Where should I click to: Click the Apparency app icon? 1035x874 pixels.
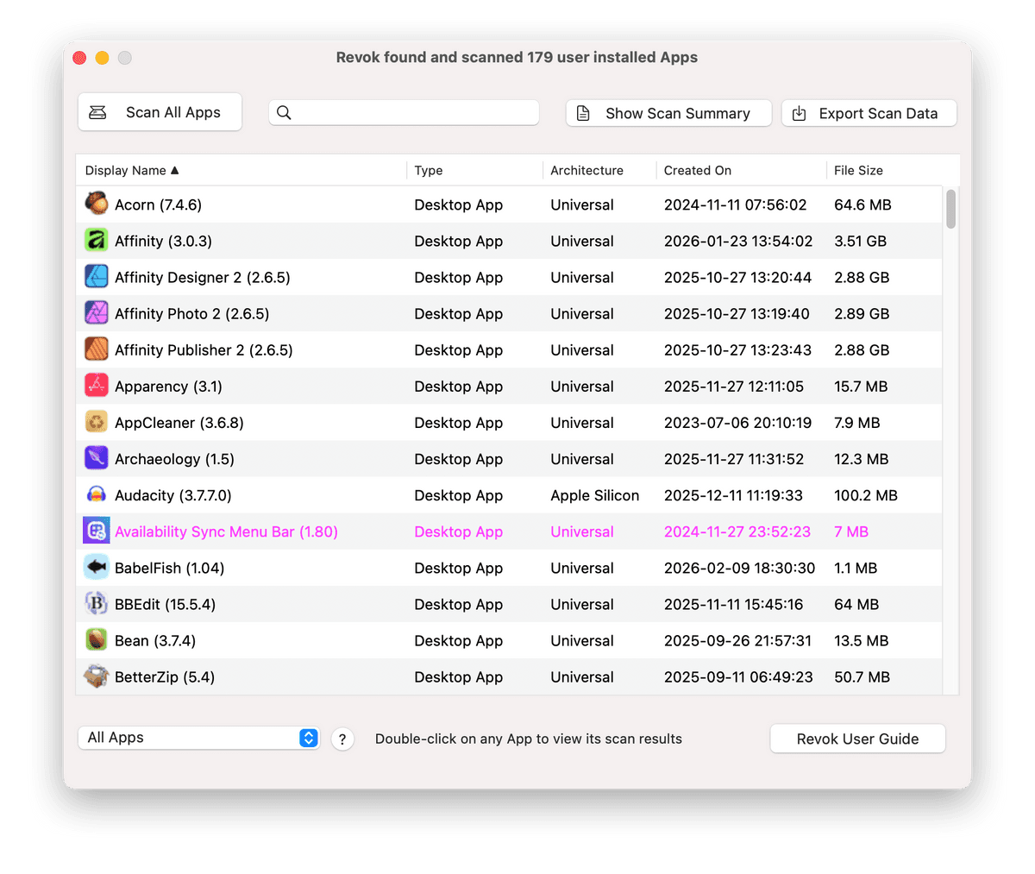click(x=96, y=386)
